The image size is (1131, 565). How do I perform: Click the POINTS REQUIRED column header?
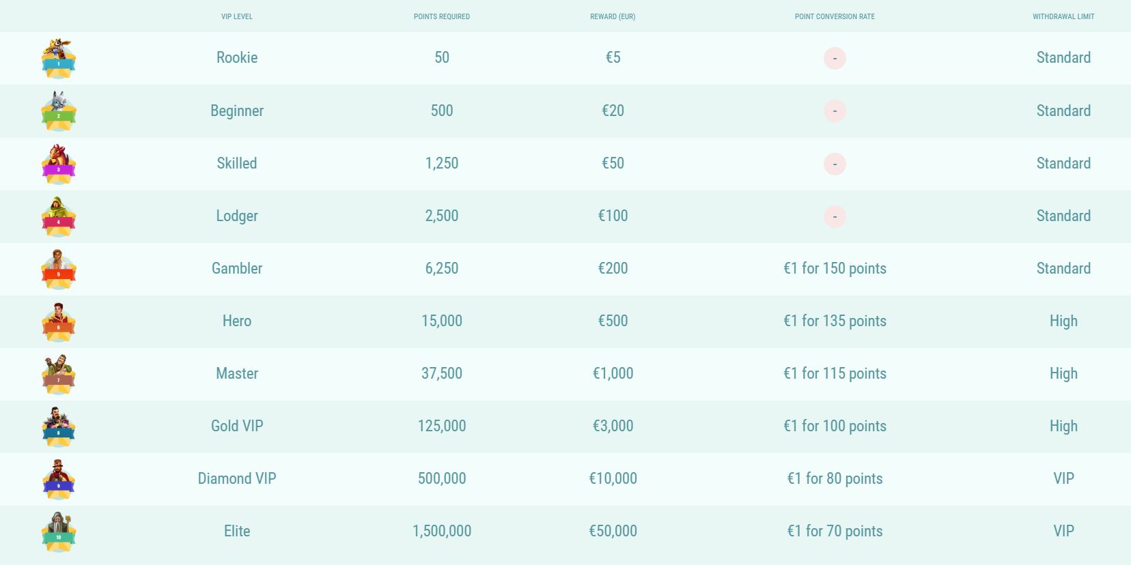pos(442,16)
